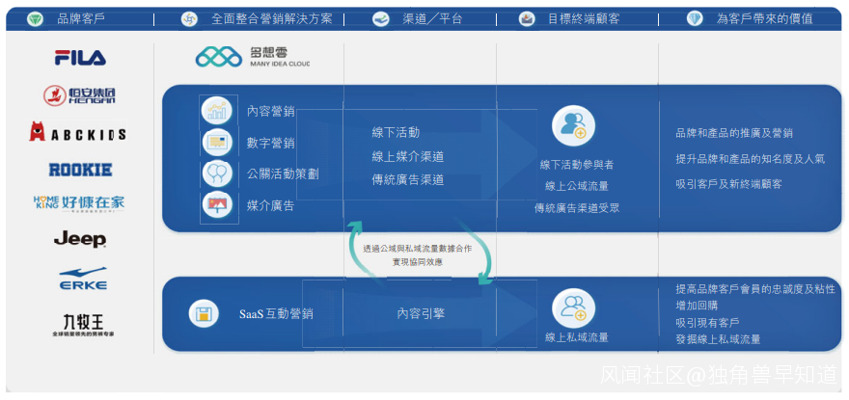Select the ABCKIDS logo
Image resolution: width=849 pixels, height=400 pixels.
click(78, 132)
